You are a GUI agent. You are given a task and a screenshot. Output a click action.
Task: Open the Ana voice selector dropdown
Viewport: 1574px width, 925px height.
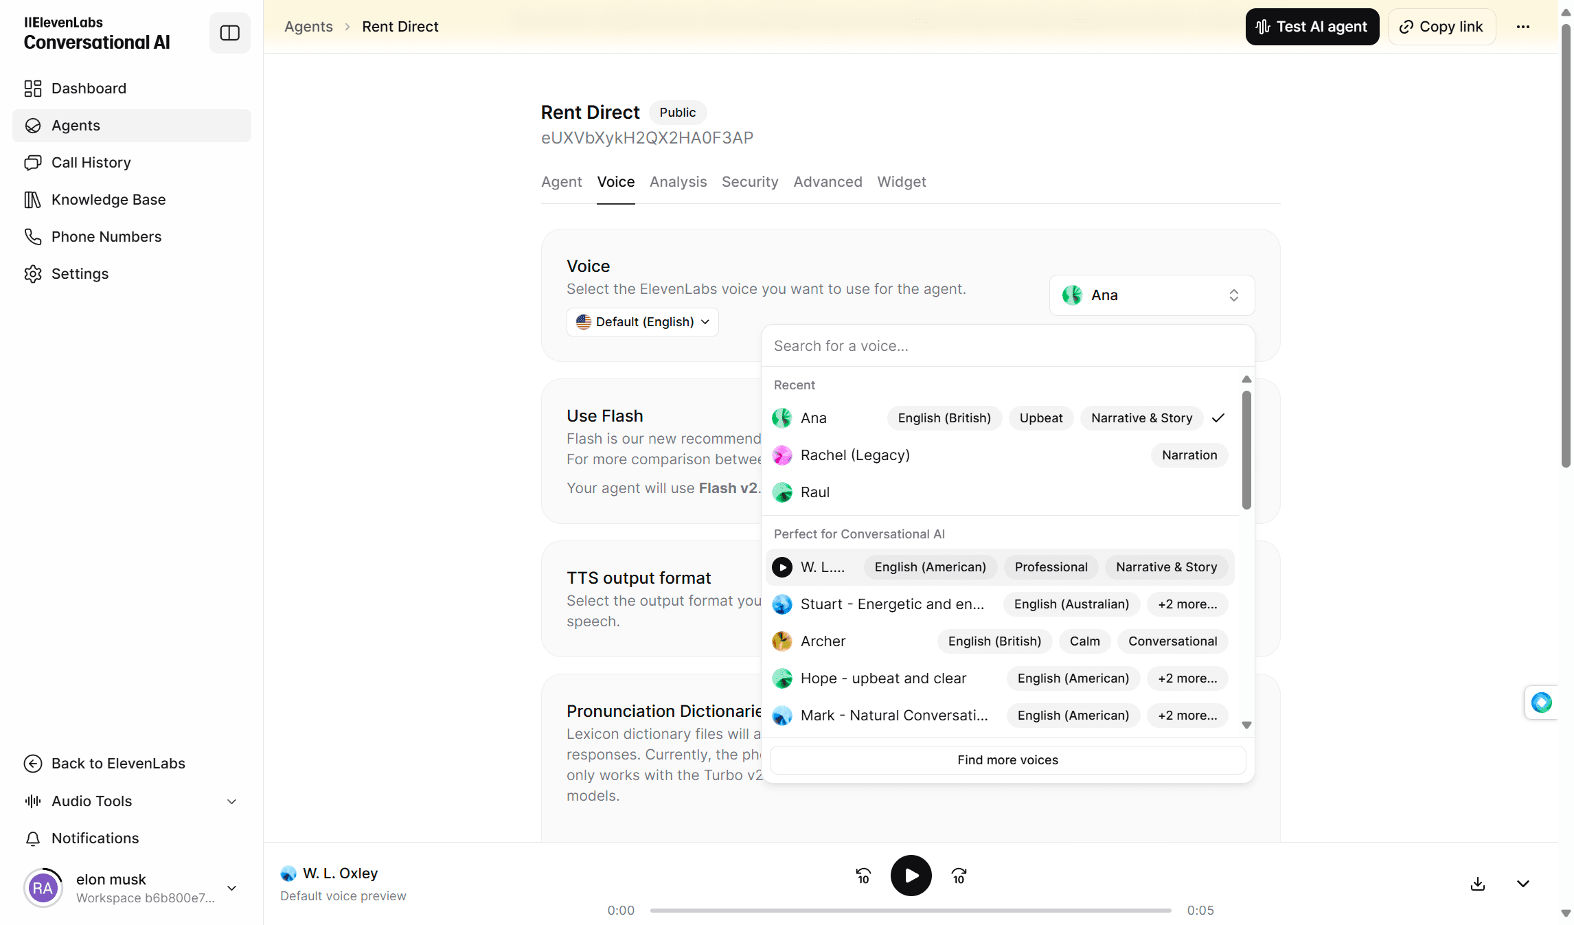(x=1152, y=295)
